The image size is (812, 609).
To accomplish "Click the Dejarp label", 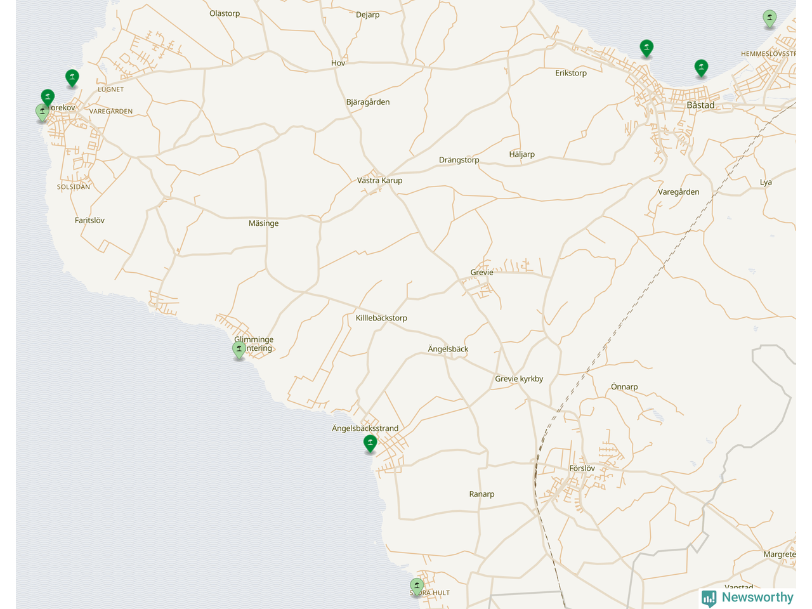I will pos(367,15).
